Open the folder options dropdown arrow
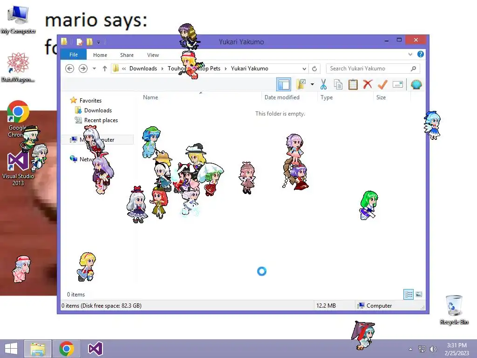 click(312, 84)
